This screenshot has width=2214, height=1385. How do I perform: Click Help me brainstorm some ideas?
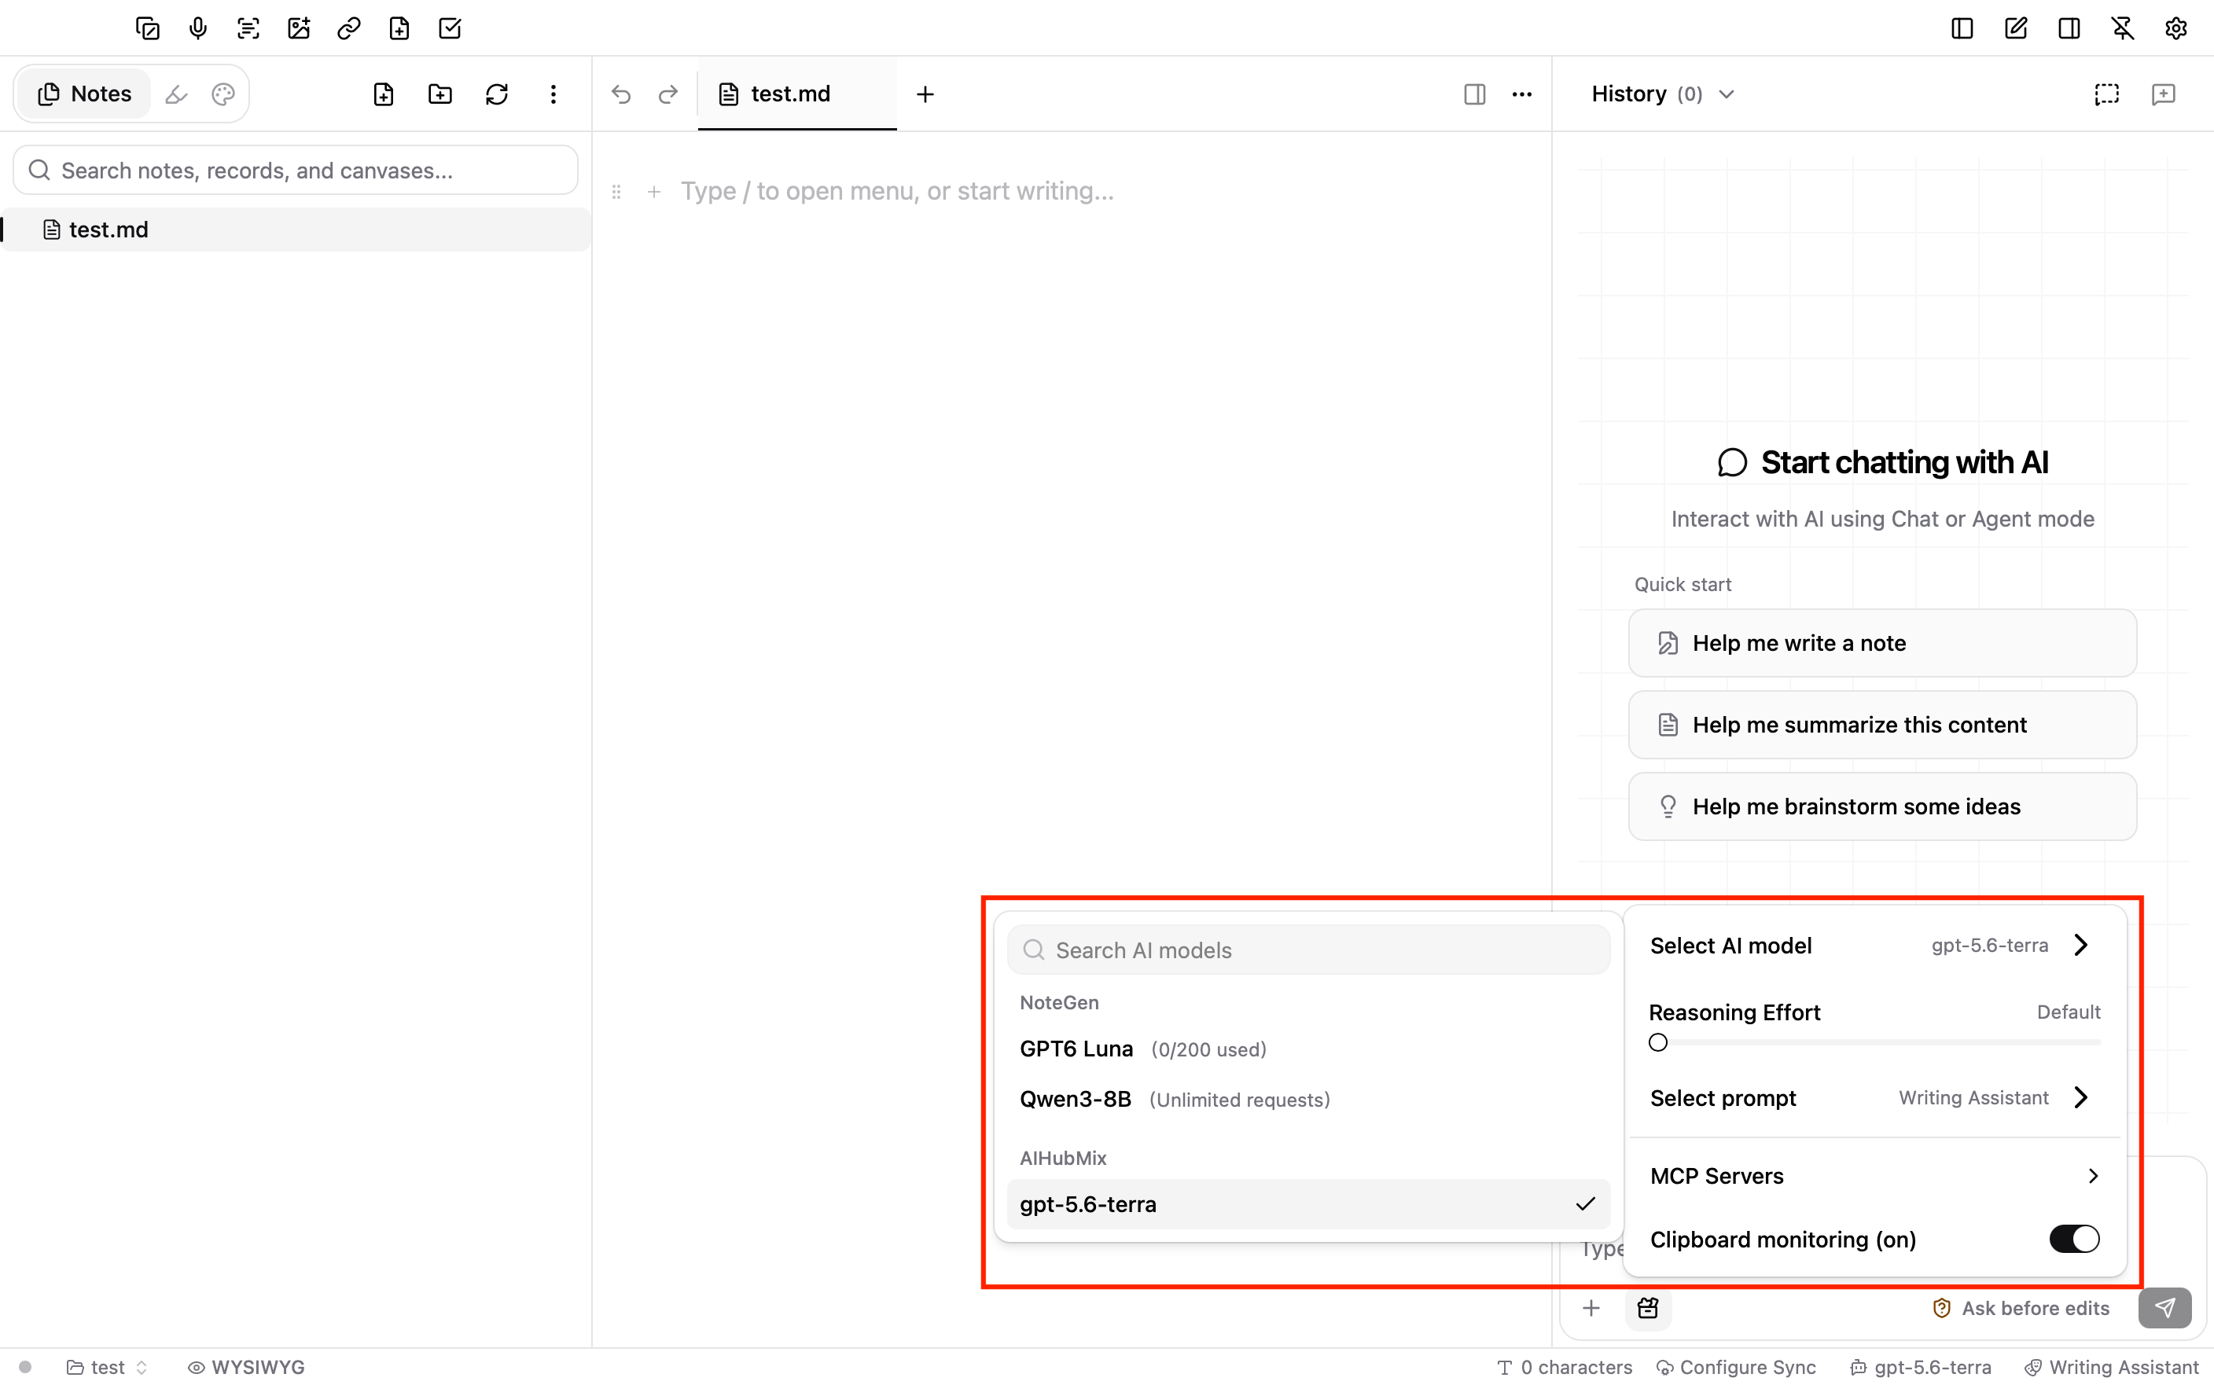click(x=1882, y=806)
